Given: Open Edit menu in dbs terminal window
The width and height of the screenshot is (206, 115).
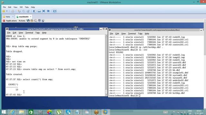Looking at the screenshot, I should [x=14, y=33].
